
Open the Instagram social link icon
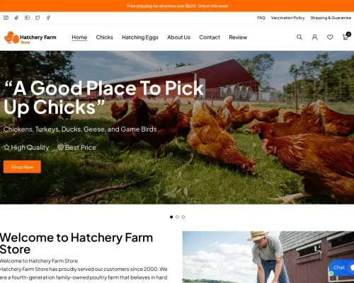[6, 18]
